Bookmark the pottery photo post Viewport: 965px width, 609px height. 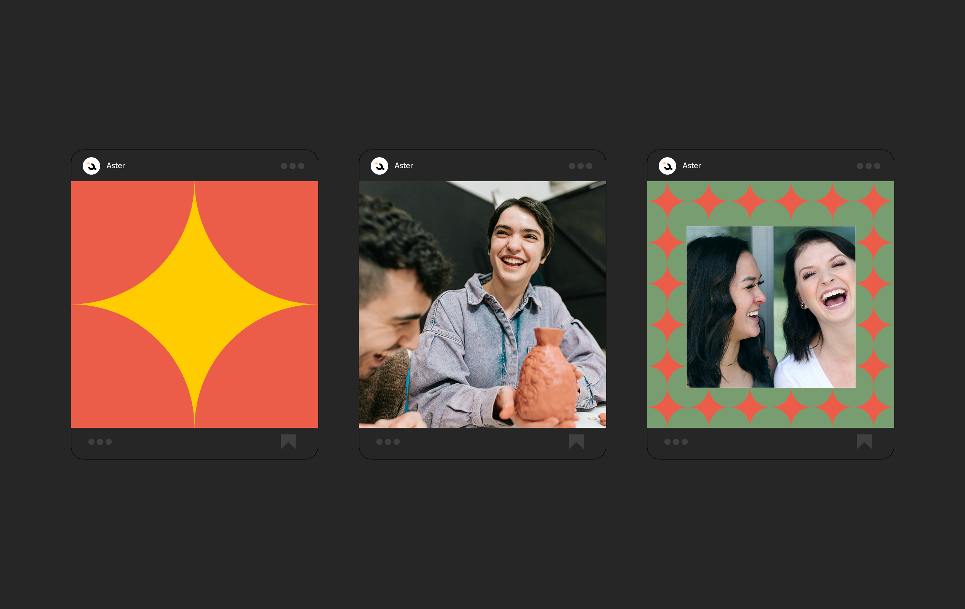coord(576,441)
